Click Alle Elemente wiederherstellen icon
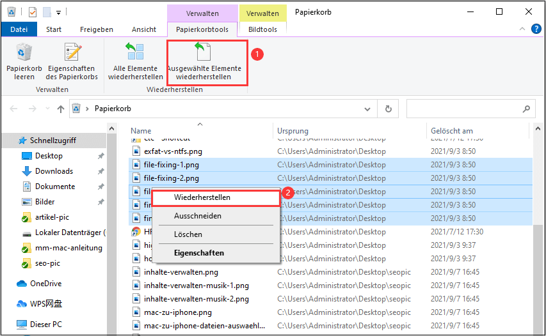The height and width of the screenshot is (336, 546). (134, 54)
